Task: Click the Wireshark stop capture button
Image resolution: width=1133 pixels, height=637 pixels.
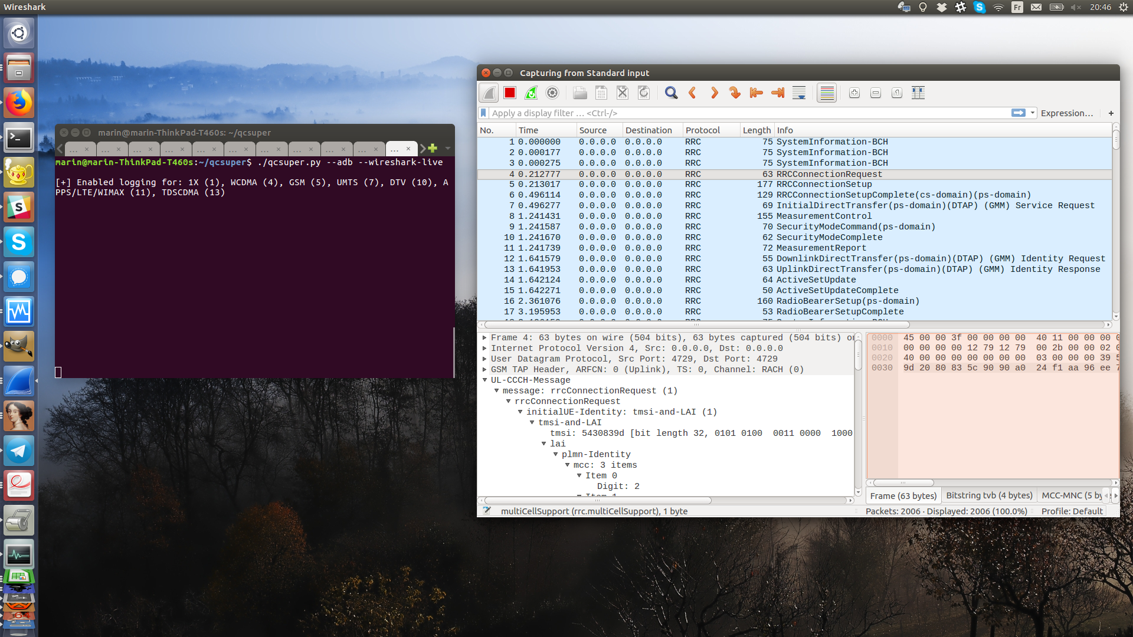Action: [510, 93]
